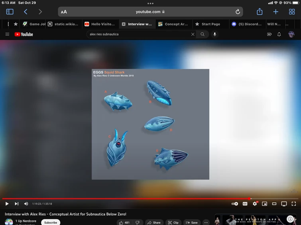
Task: Switch to the Will N... tab
Action: [x=274, y=24]
